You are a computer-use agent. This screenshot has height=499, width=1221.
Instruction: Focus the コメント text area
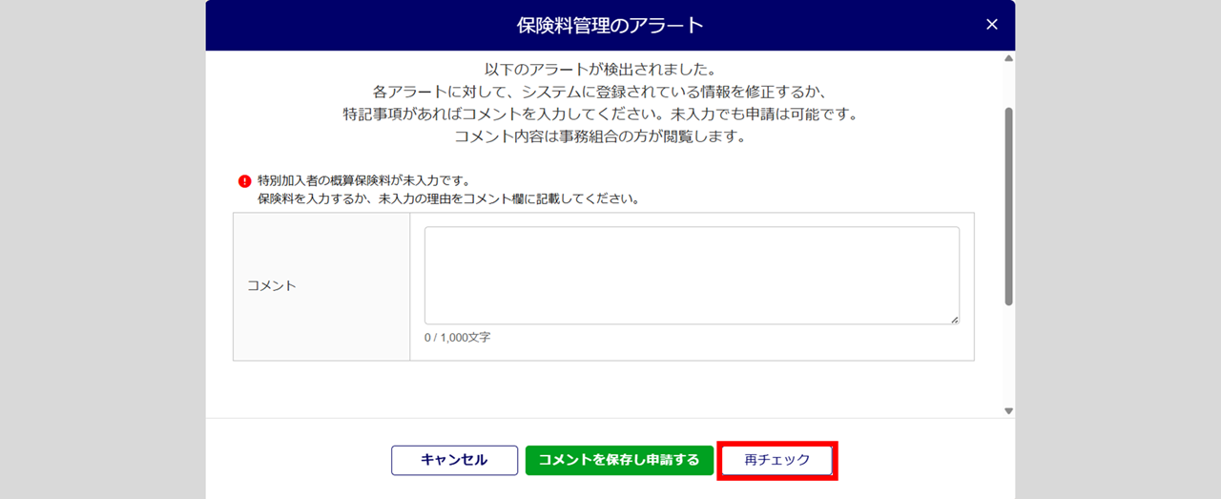(x=692, y=276)
